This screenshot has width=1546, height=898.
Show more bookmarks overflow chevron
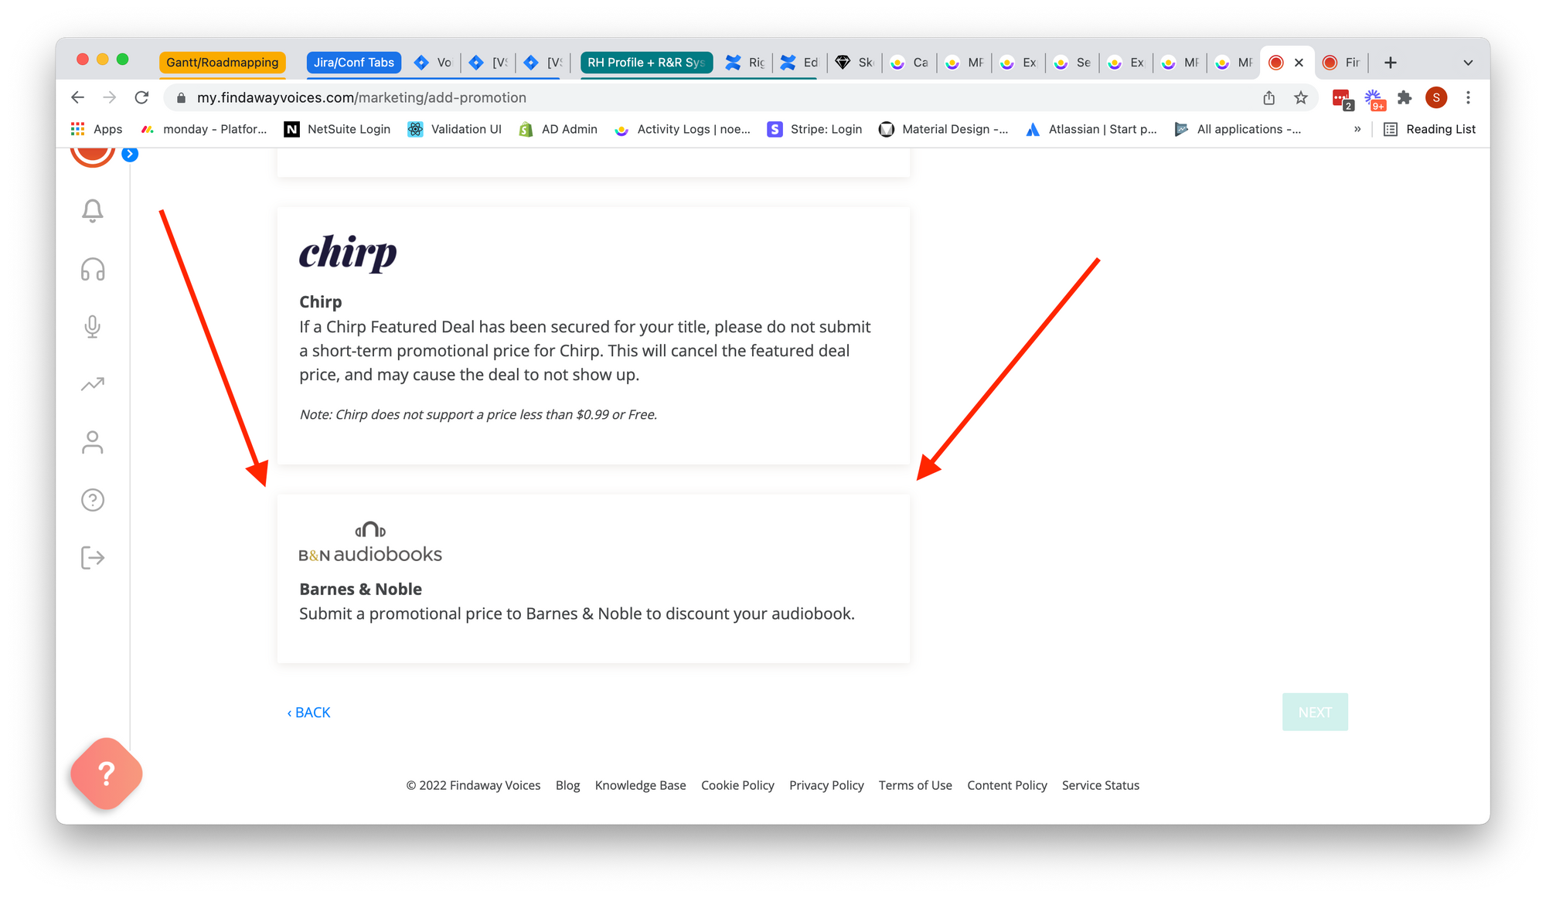pyautogui.click(x=1357, y=129)
